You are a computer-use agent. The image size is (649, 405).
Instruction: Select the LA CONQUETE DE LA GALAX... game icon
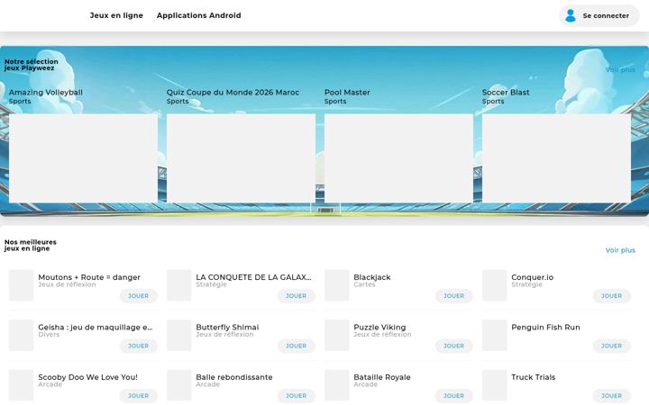[178, 285]
